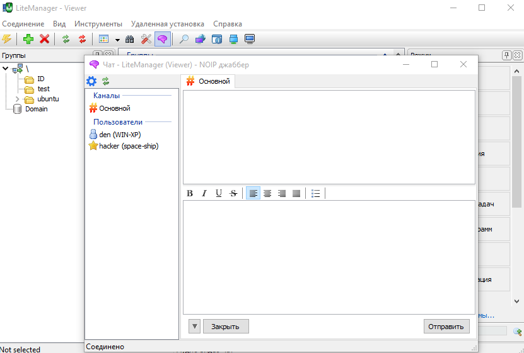Collapse the root \ tree node
524x353 pixels.
pos(5,69)
